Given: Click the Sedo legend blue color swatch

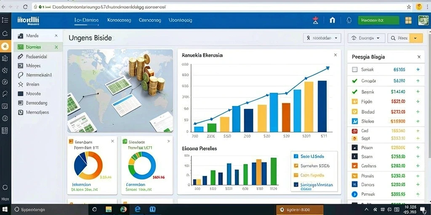Looking at the screenshot, I should 296,156.
